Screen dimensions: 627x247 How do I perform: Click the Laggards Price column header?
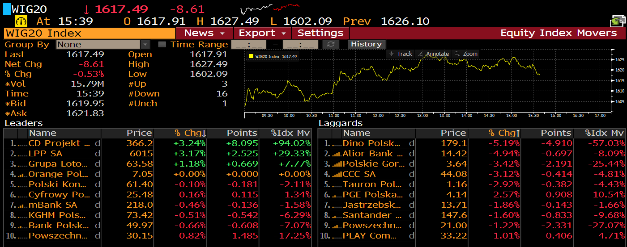coord(442,133)
